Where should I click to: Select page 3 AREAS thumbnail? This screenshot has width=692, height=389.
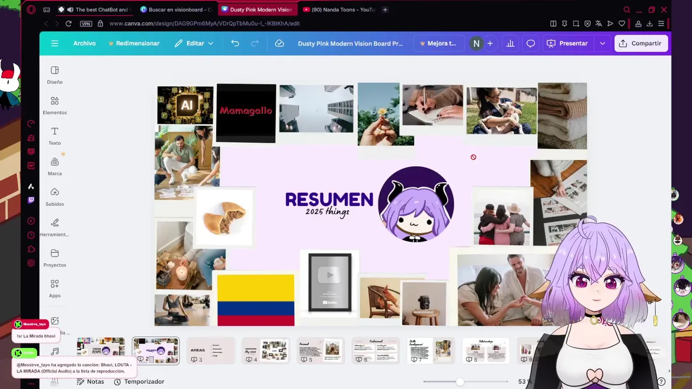[x=211, y=351]
